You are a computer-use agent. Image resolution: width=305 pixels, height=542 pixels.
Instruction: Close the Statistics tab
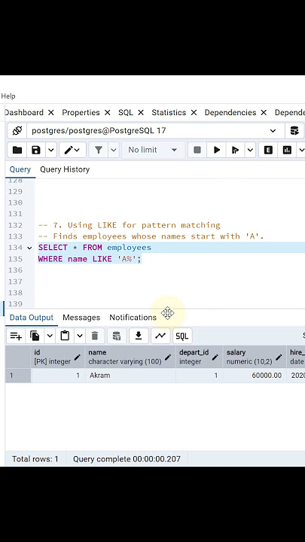(x=194, y=113)
